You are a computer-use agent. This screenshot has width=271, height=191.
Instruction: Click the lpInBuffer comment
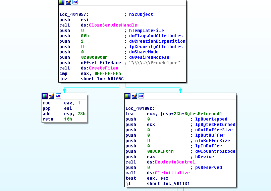(x=208, y=146)
